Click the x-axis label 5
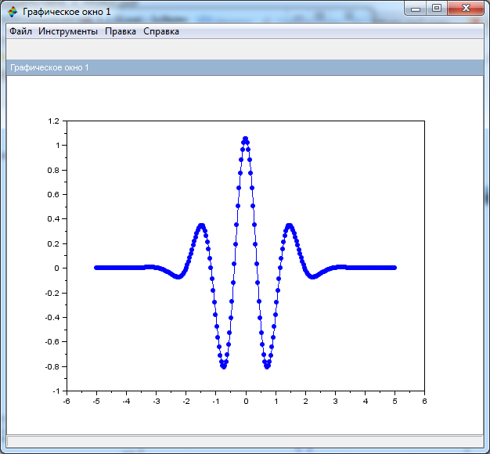490x454 pixels. [x=395, y=402]
